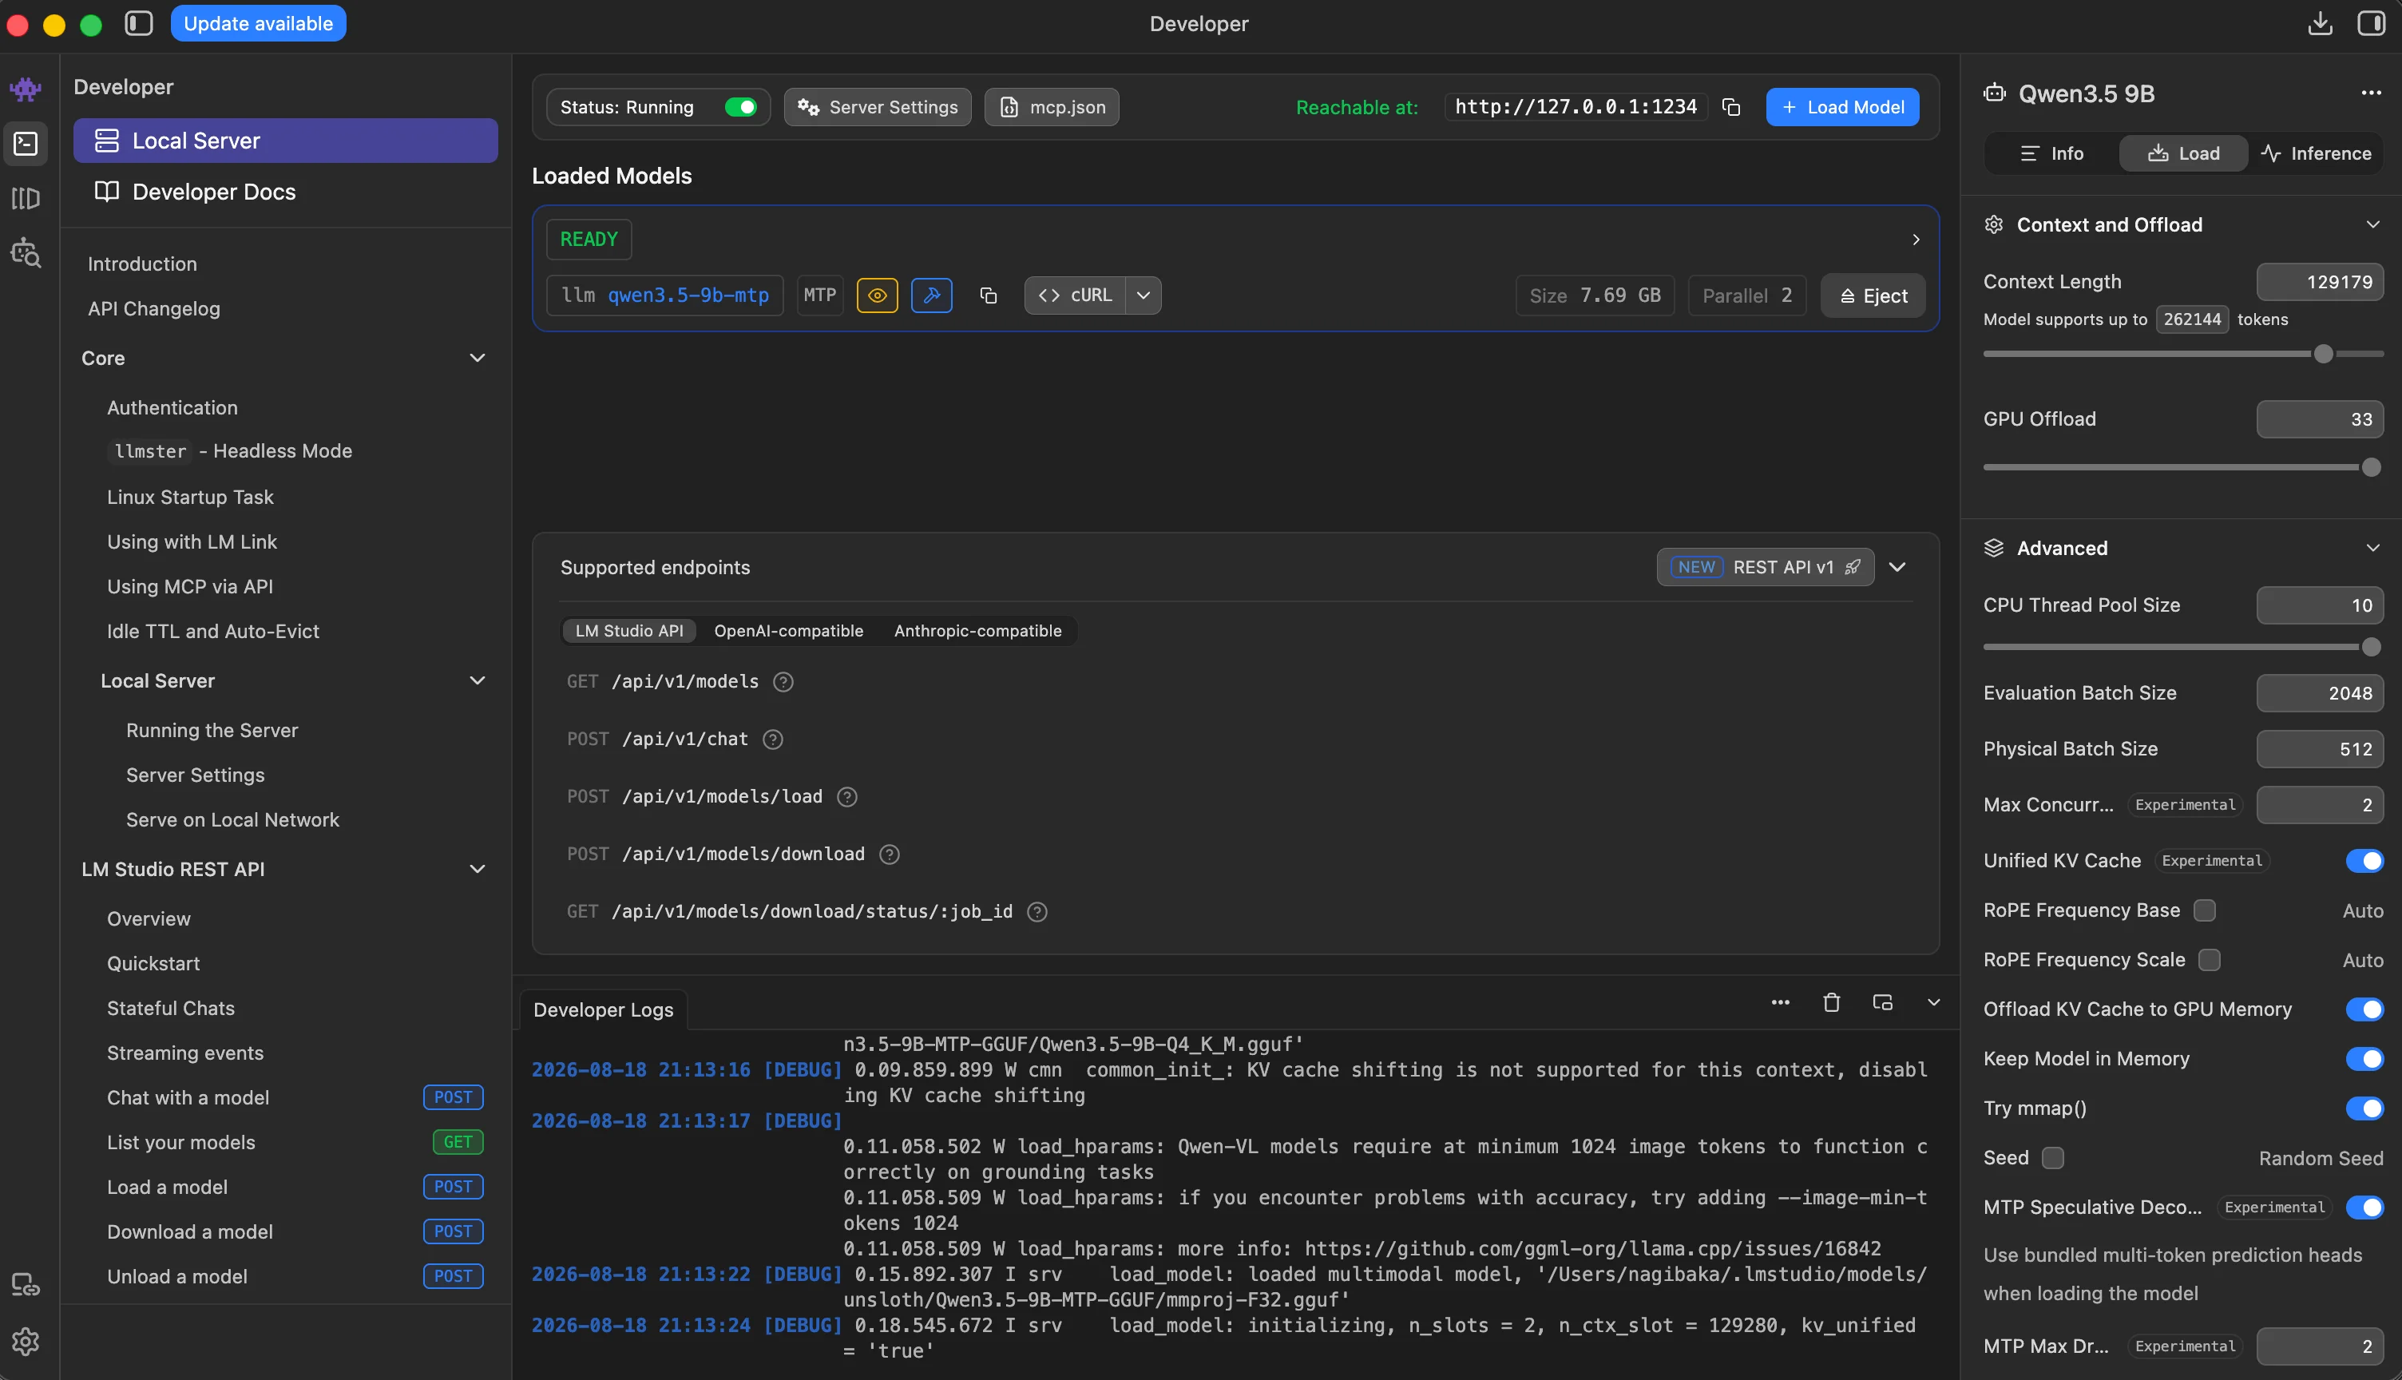Pop out the Developer Logs window
2402x1380 pixels.
pyautogui.click(x=1883, y=1003)
